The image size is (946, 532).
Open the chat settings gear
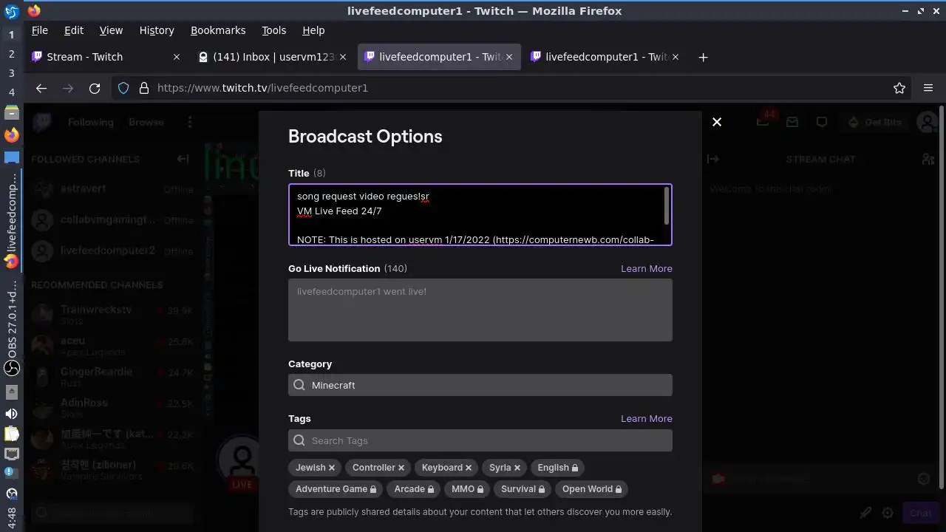click(x=888, y=513)
